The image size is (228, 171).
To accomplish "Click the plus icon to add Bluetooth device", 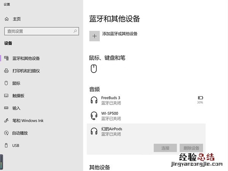I will click(94, 36).
